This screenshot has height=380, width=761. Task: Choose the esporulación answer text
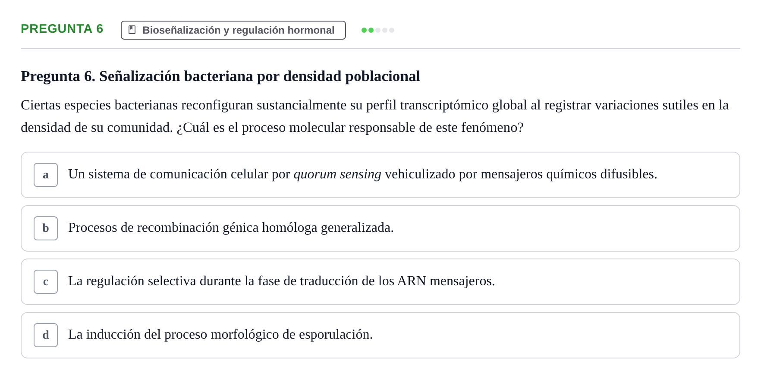220,334
